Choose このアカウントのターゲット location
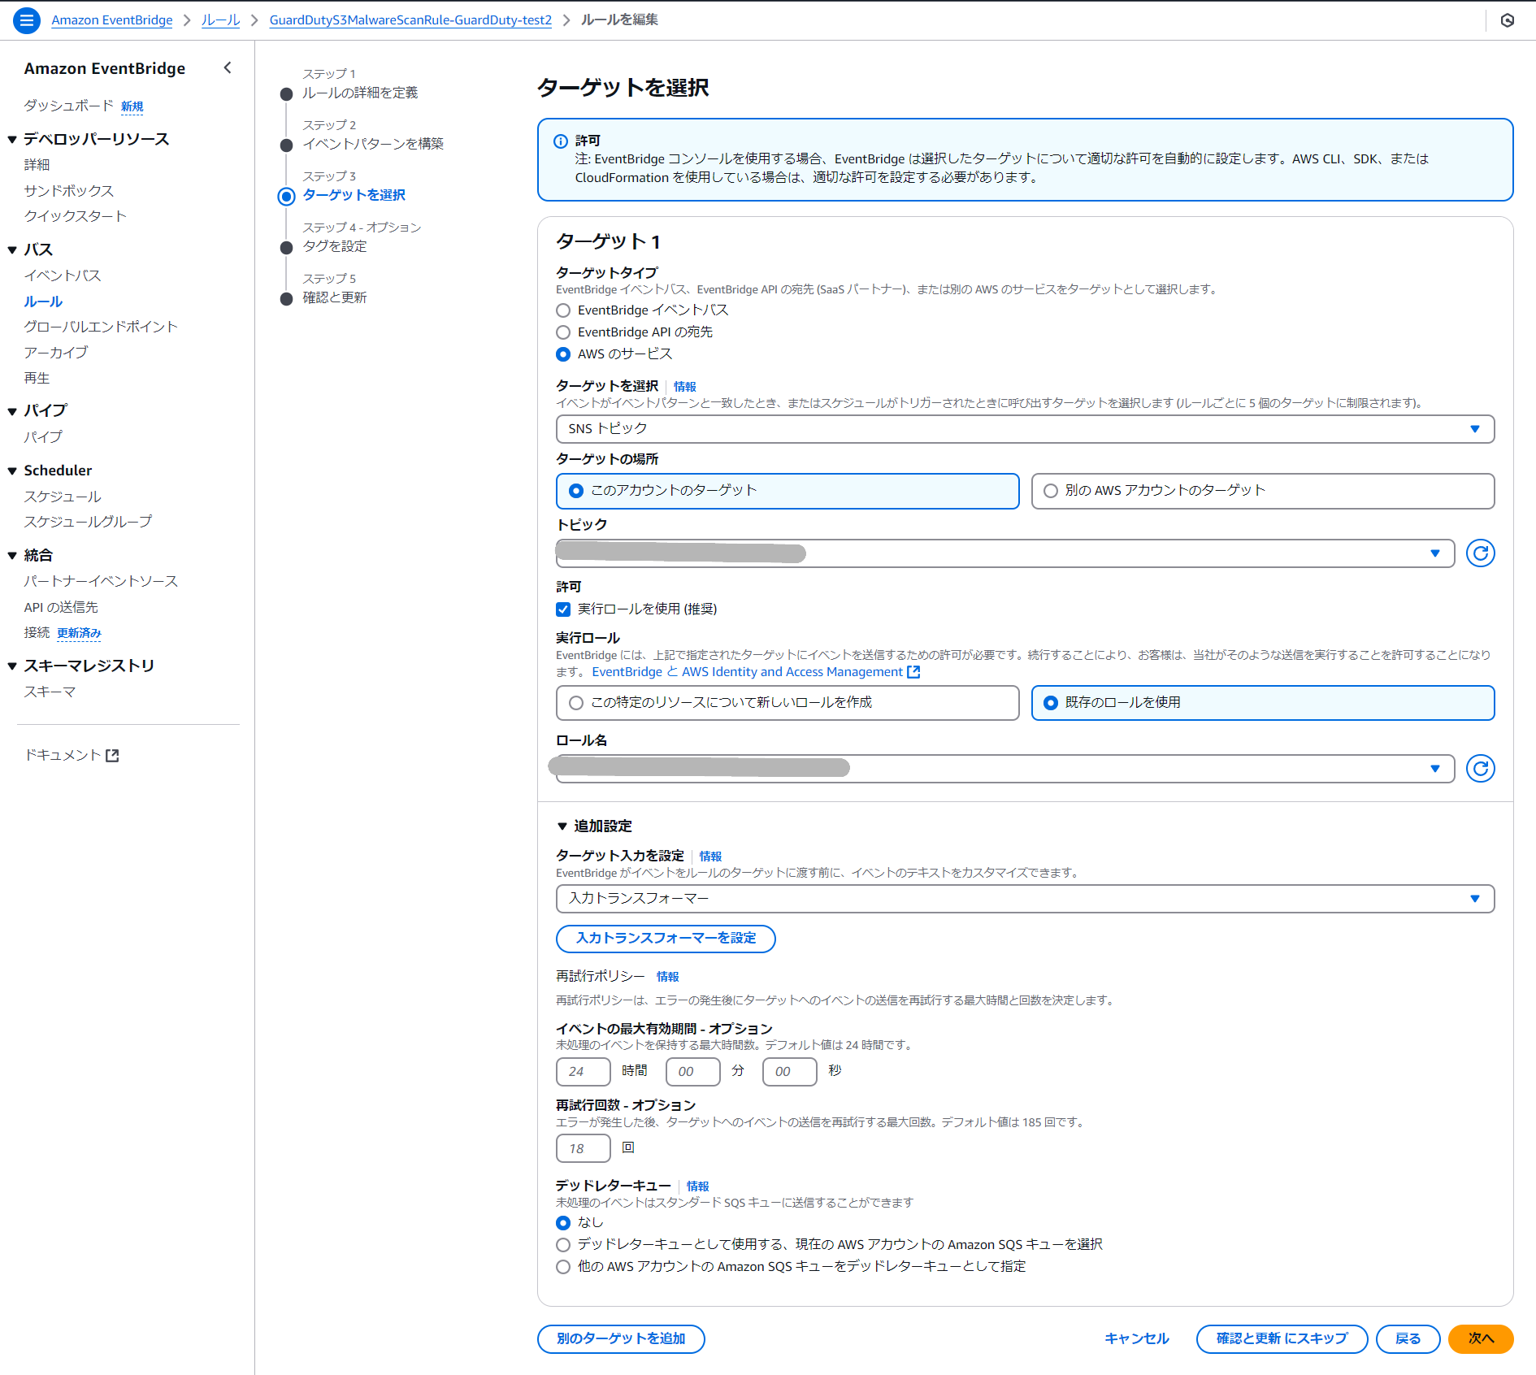1536x1375 pixels. pyautogui.click(x=788, y=491)
